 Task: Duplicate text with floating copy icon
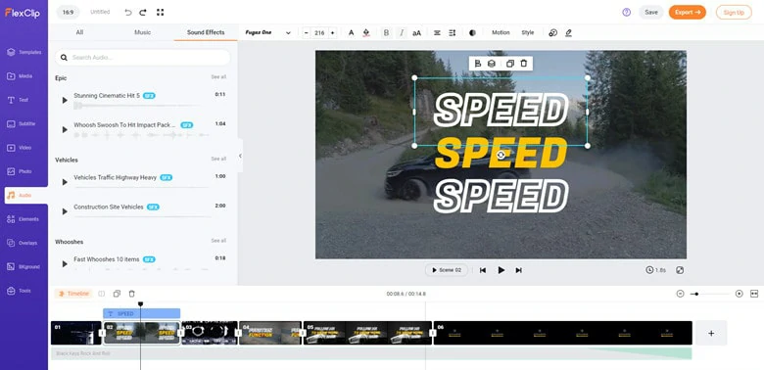509,64
